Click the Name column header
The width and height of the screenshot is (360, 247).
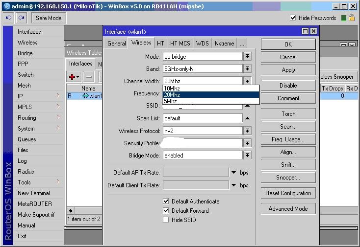click(x=91, y=89)
